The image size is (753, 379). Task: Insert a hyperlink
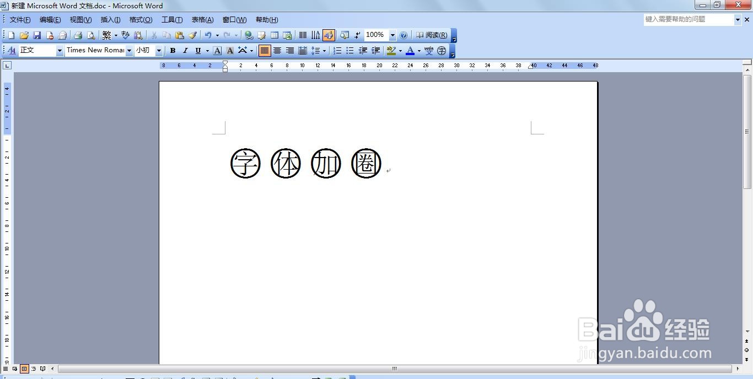[249, 35]
